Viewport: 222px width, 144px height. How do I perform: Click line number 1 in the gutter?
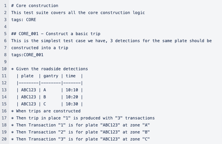[5, 6]
